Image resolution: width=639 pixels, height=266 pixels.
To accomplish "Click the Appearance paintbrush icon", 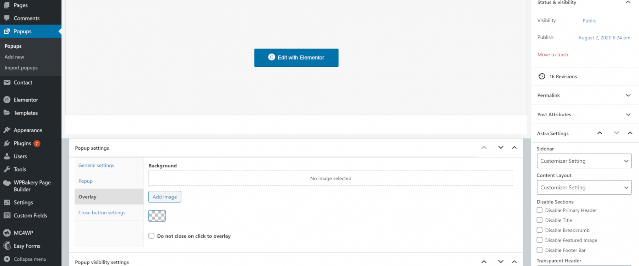I will point(7,130).
